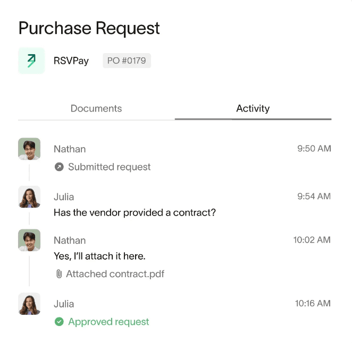
Task: Select Julia's message asking about a contract
Action: coord(135,212)
